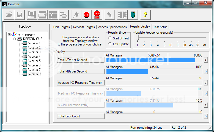Select the Last Update radio button
Screen dimensions: 214x132
click(110, 44)
